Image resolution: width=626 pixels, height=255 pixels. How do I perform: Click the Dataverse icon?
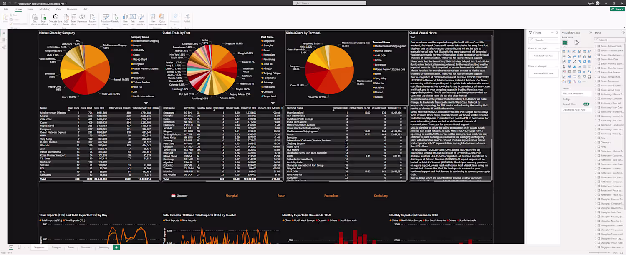tap(82, 18)
